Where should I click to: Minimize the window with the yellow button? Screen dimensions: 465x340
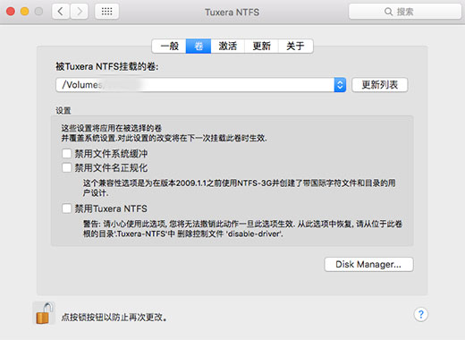coord(25,12)
